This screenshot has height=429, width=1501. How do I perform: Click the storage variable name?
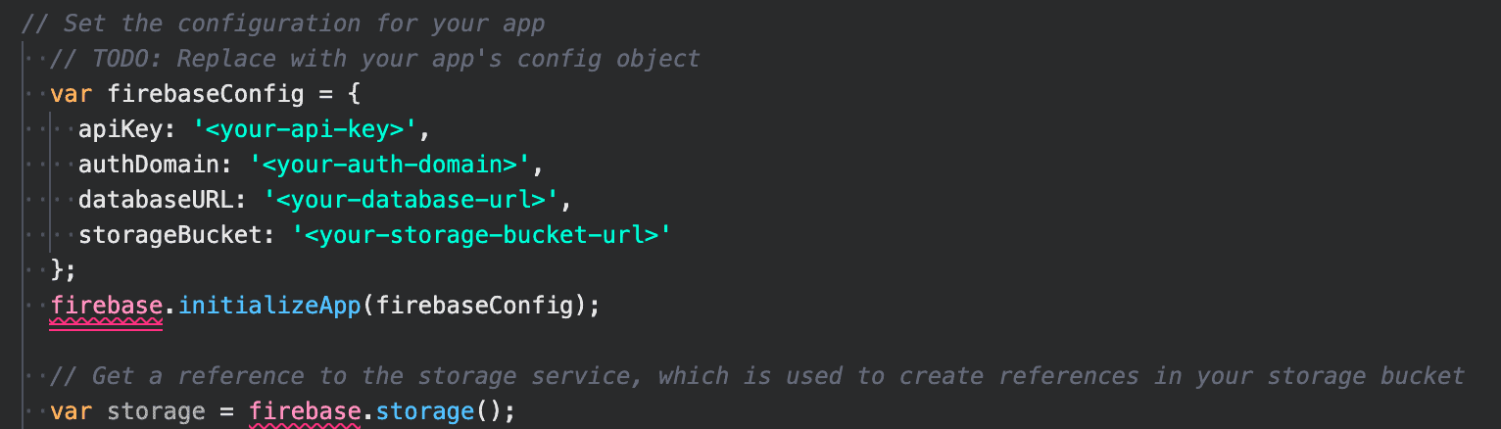[x=149, y=411]
